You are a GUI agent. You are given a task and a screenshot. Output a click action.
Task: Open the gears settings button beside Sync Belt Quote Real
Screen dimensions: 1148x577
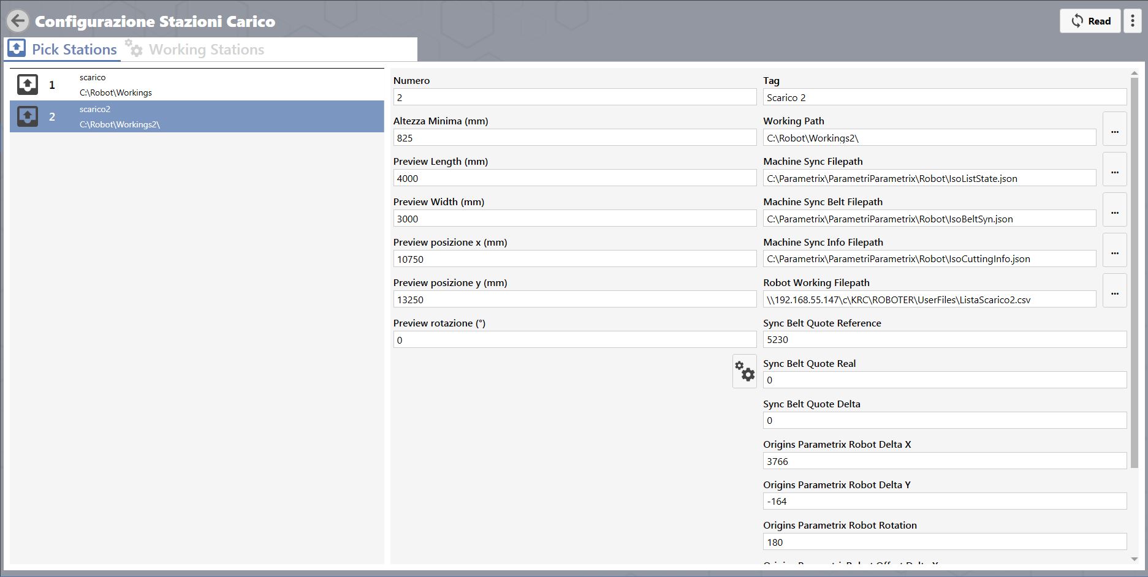click(x=745, y=371)
